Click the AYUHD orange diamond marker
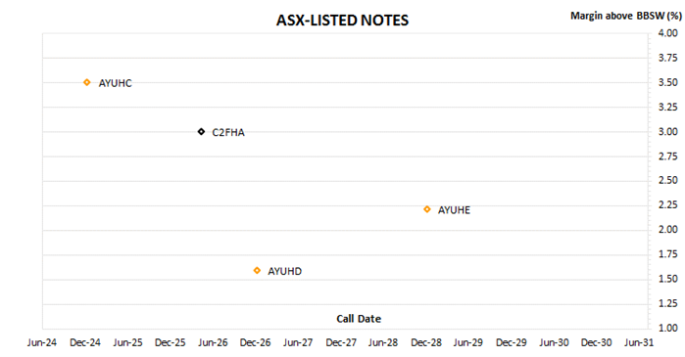685x357 pixels. coord(257,271)
